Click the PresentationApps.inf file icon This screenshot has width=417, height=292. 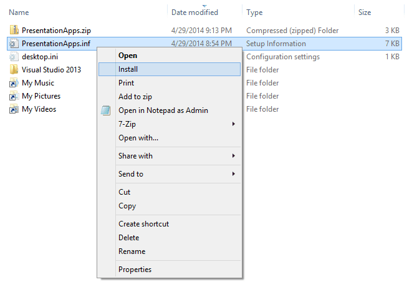coord(14,44)
